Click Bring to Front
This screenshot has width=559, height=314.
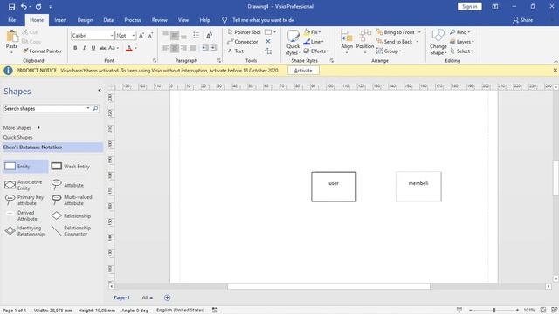tap(396, 32)
